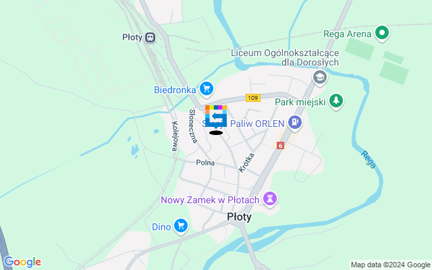Open the Nowy Zamek castle pin

pos(270,199)
